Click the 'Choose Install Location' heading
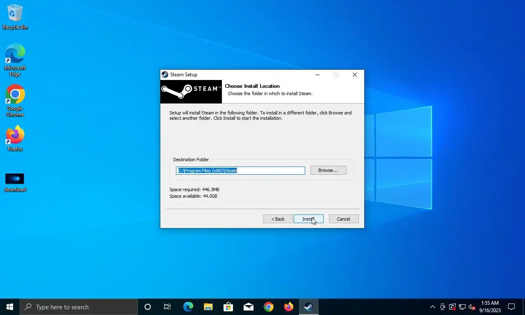The width and height of the screenshot is (525, 315). coord(252,86)
